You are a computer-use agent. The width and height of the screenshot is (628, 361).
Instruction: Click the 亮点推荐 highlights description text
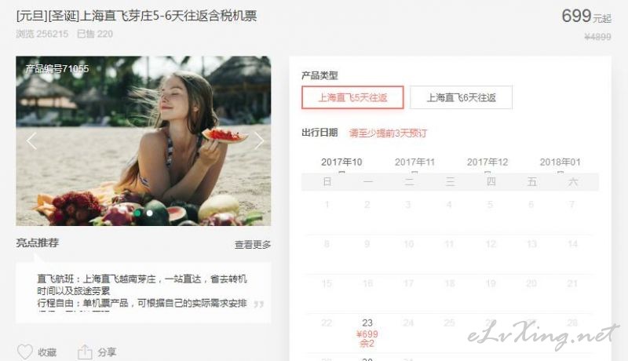[142, 291]
